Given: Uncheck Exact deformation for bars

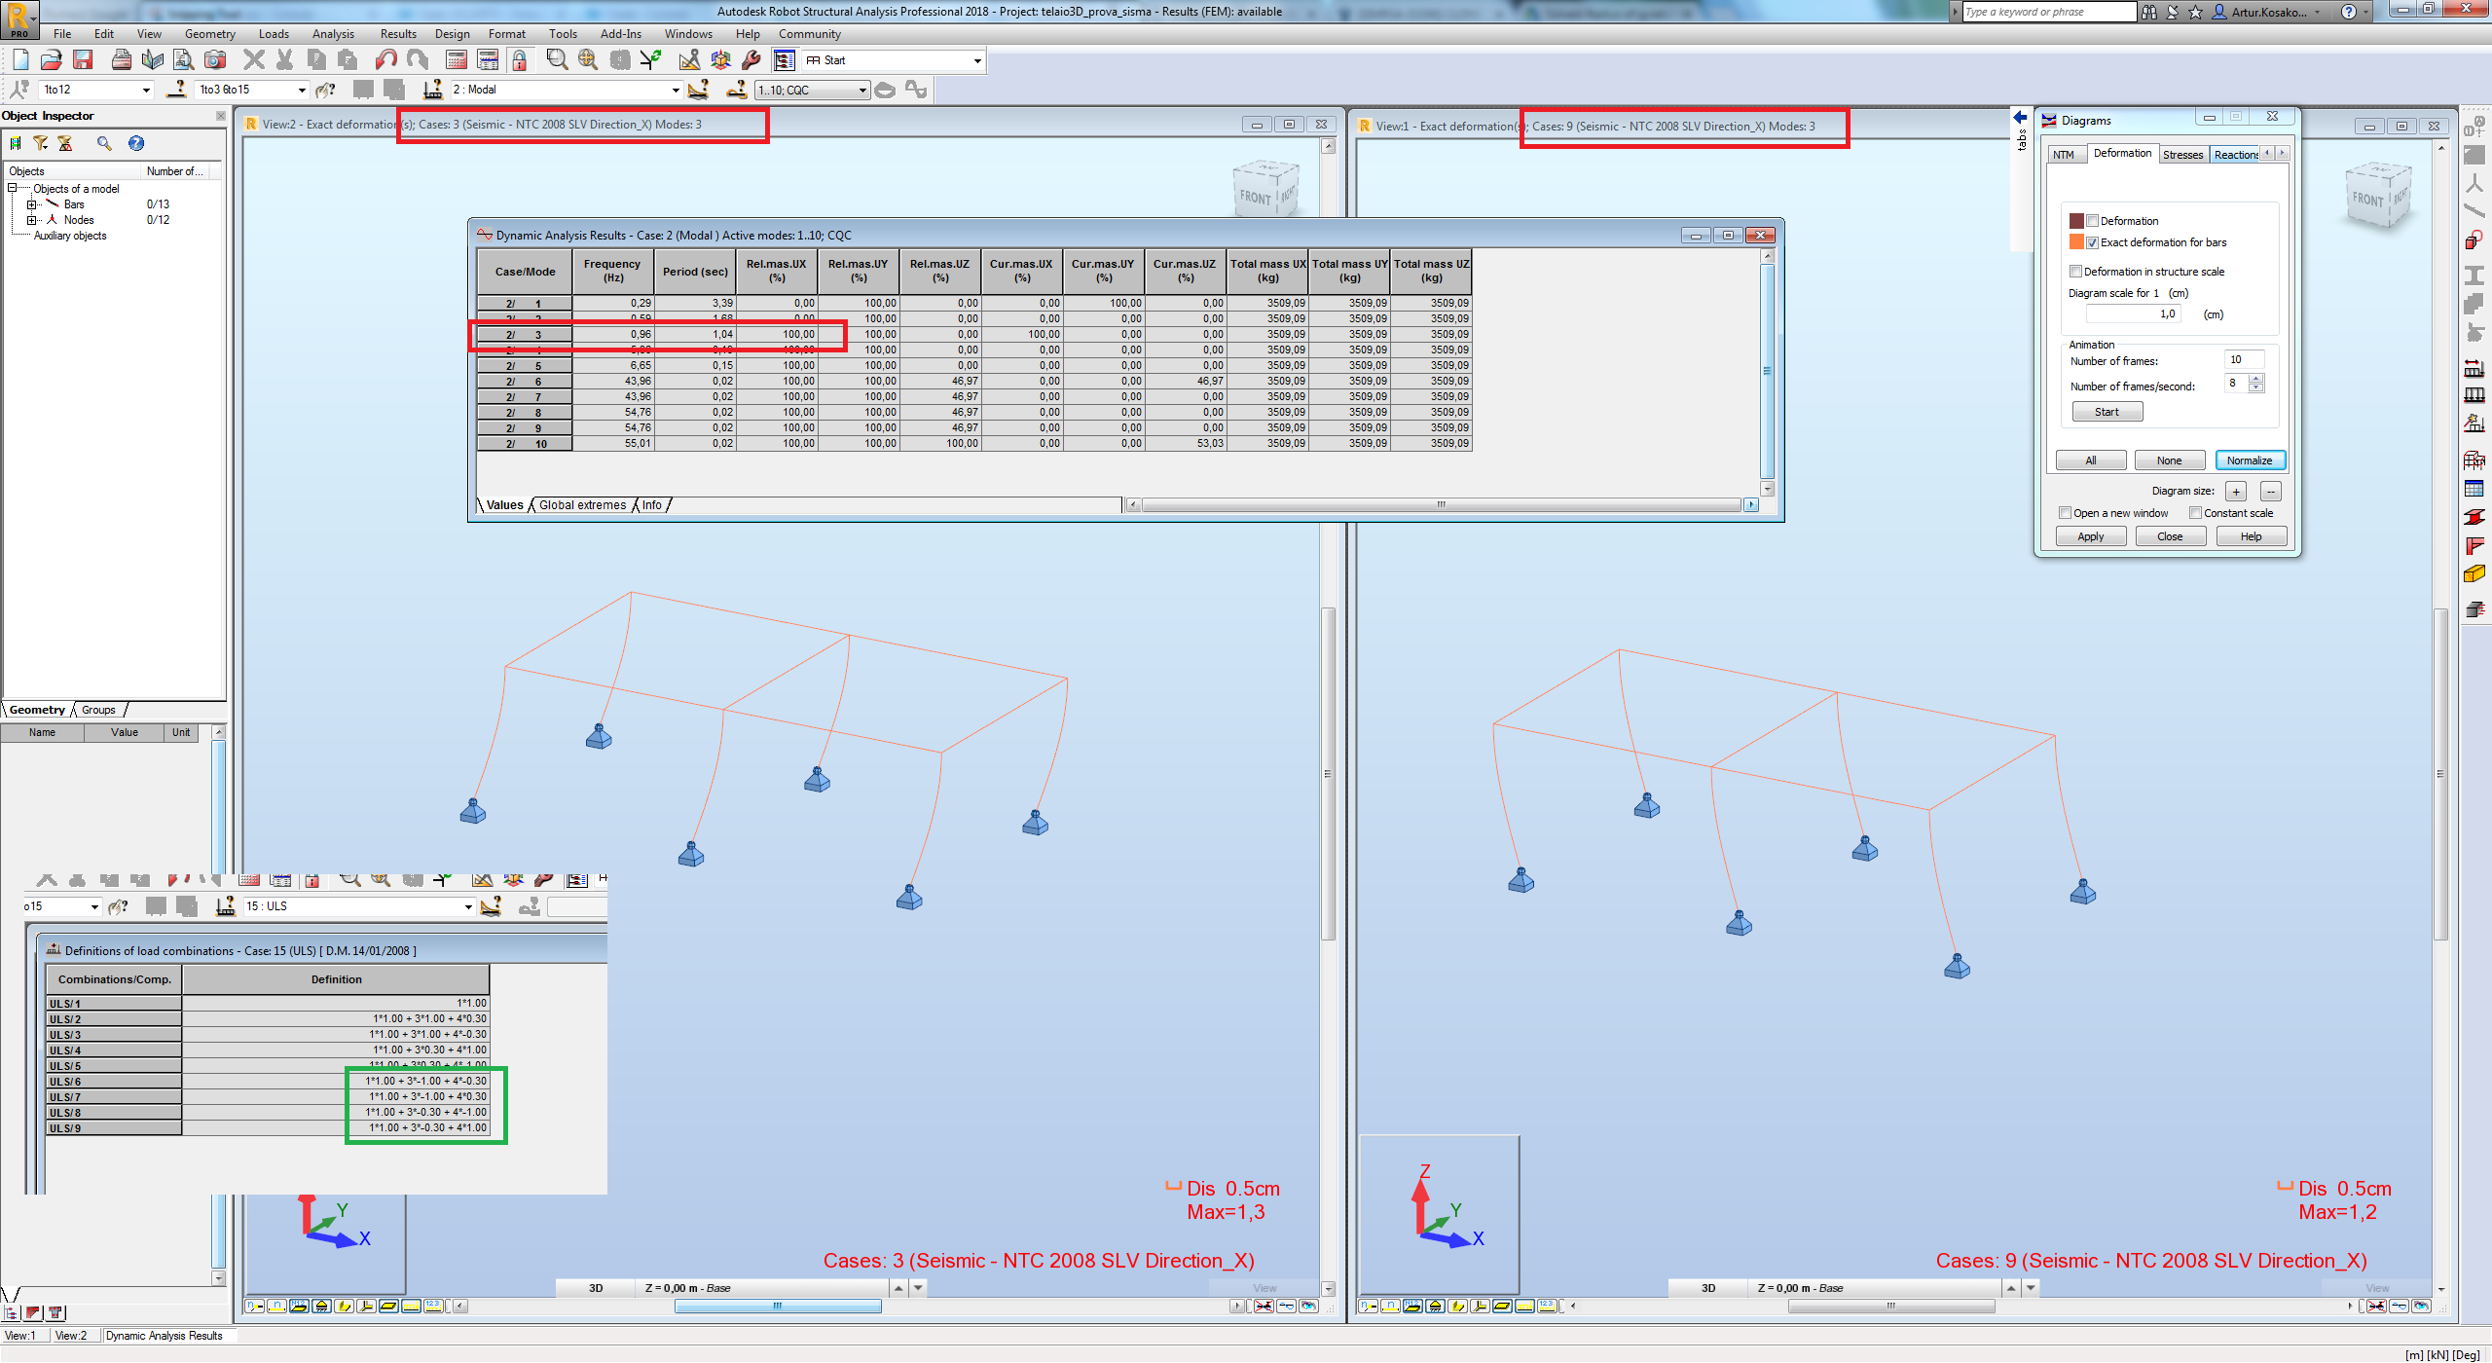Looking at the screenshot, I should 2093,242.
